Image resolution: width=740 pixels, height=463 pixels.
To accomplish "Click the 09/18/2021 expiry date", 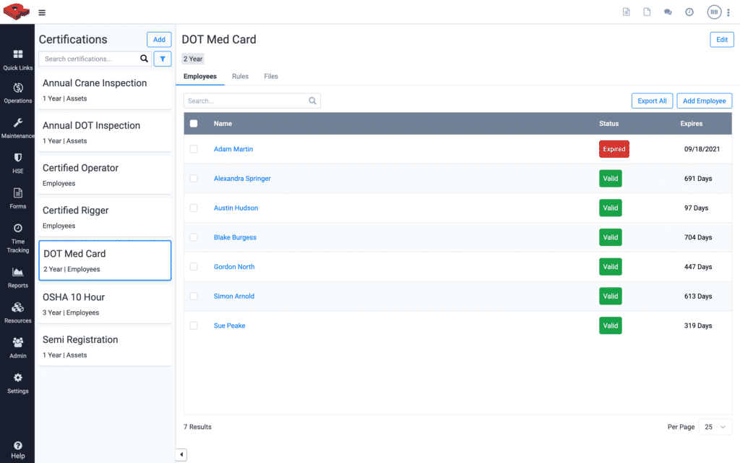I will 702,149.
